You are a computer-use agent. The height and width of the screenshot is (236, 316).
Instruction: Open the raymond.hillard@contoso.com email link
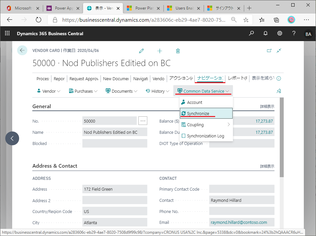[239, 222]
